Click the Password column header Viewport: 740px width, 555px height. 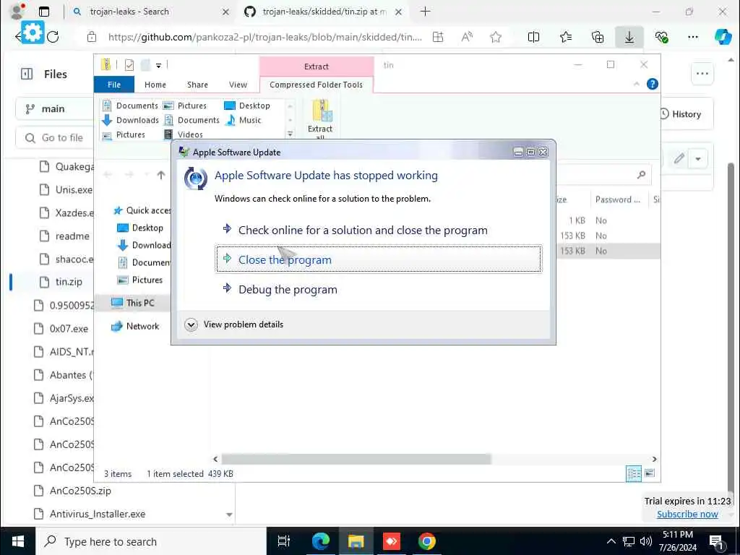[618, 199]
